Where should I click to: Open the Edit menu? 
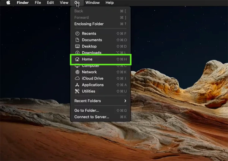click(50, 3)
